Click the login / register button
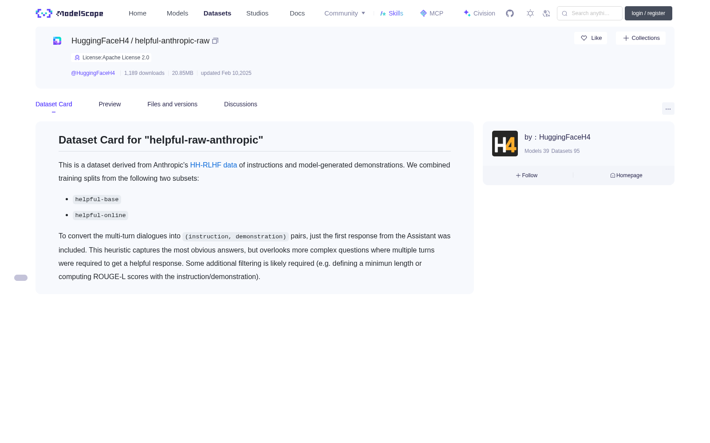The height and width of the screenshot is (443, 710). pyautogui.click(x=648, y=13)
